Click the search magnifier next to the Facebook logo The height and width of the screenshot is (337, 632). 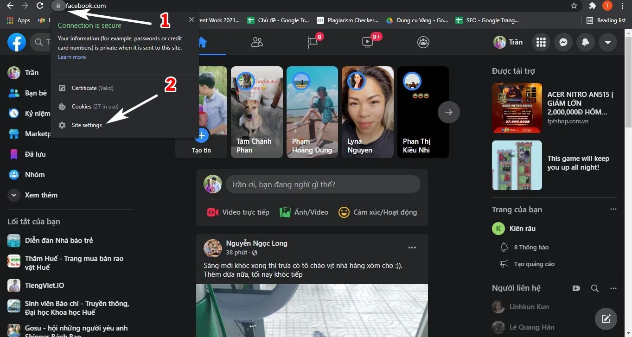[x=39, y=42]
